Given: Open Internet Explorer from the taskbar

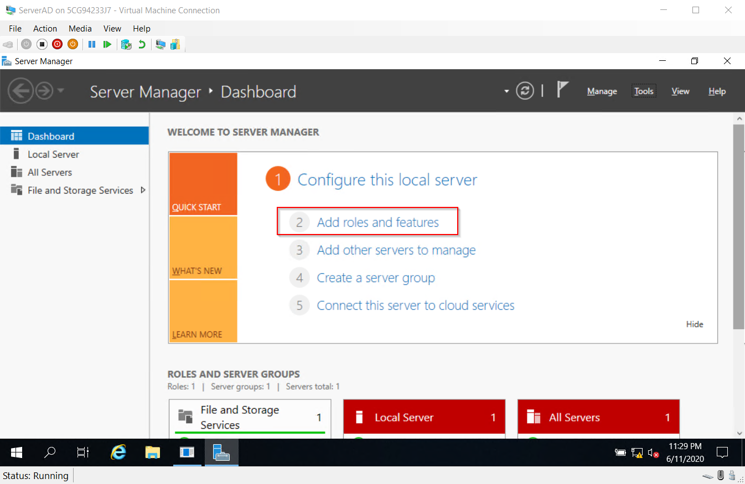Looking at the screenshot, I should tap(118, 452).
